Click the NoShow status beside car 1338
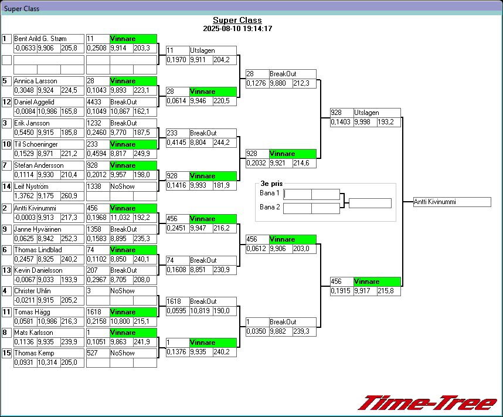Screen dimensions: 503x417 (x=133, y=187)
